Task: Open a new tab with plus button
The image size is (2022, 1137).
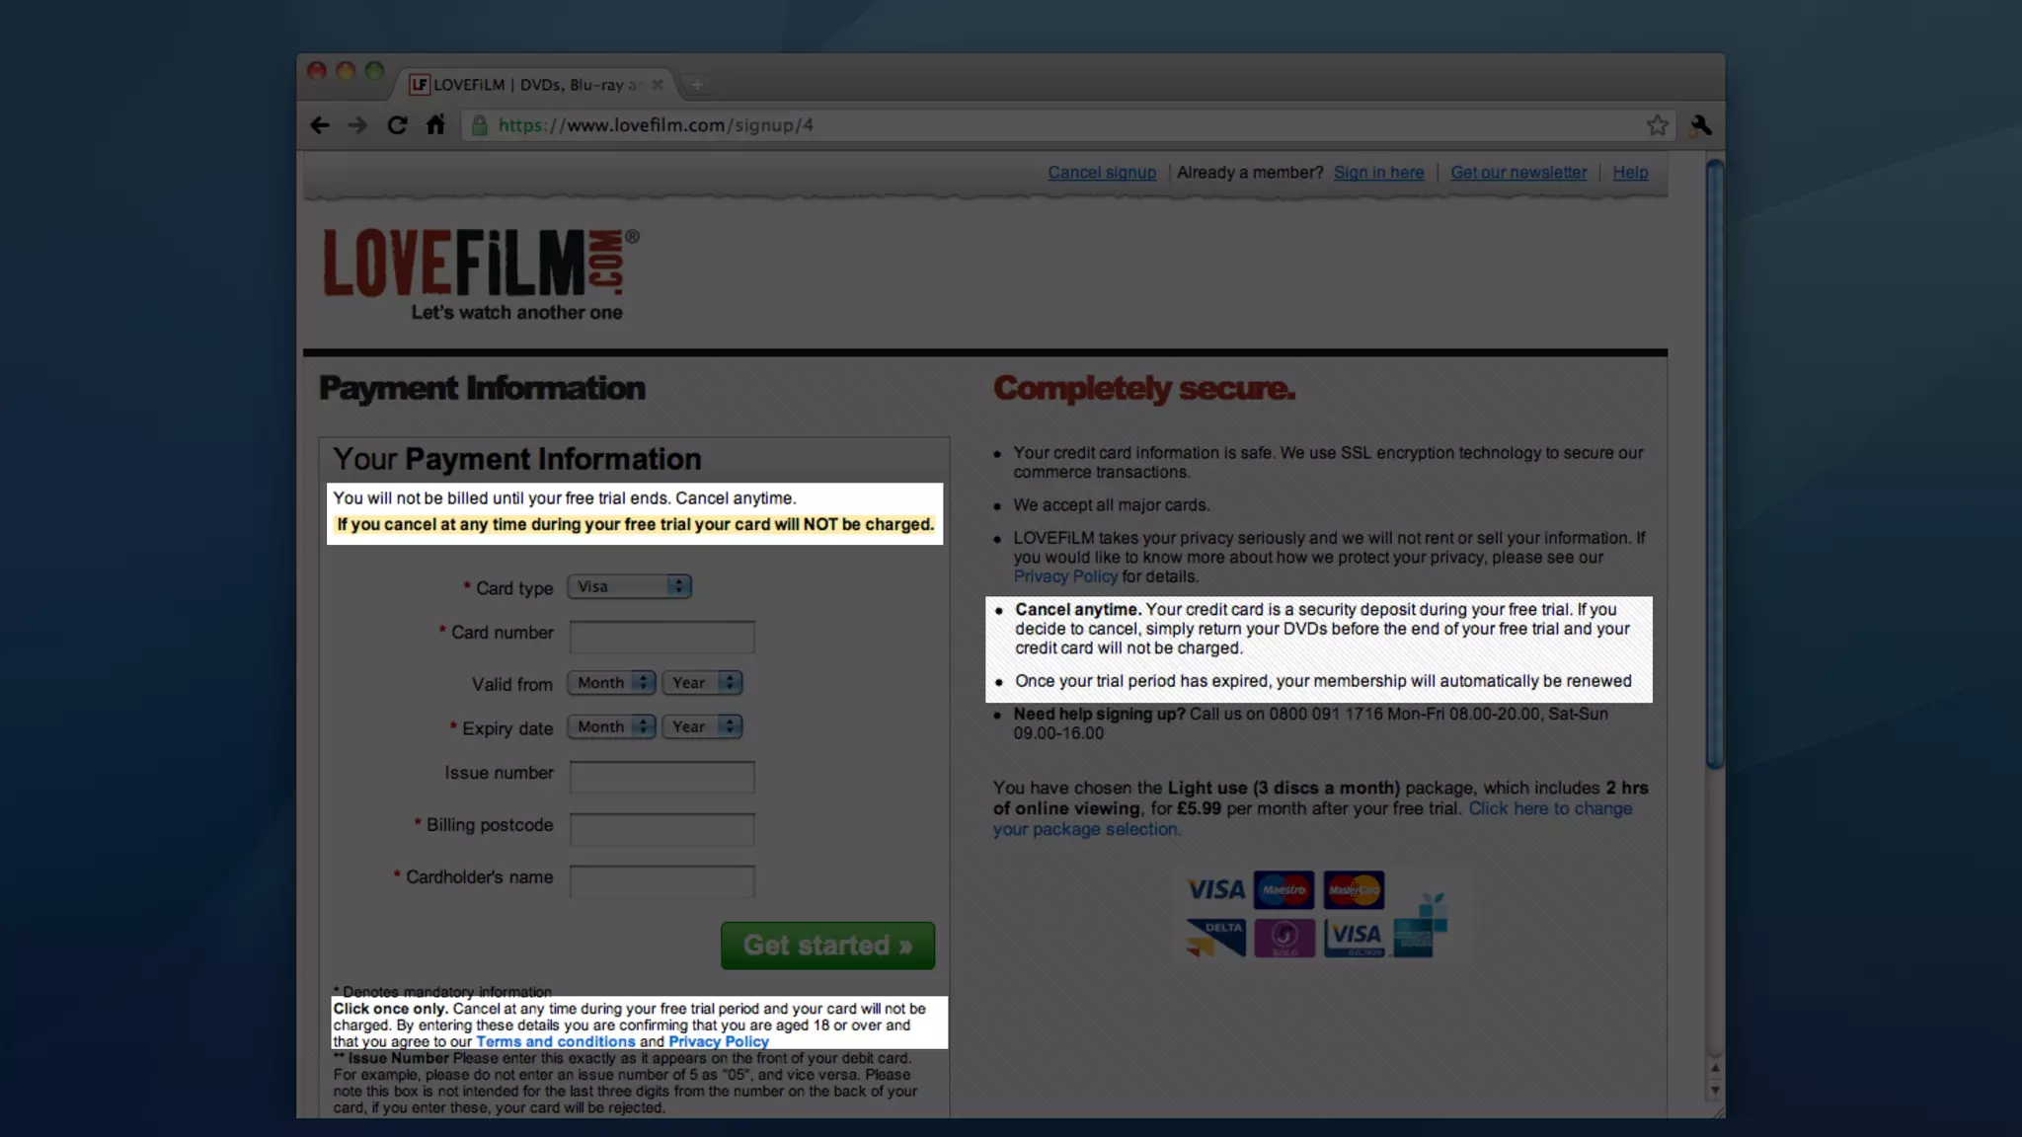Action: click(x=697, y=85)
